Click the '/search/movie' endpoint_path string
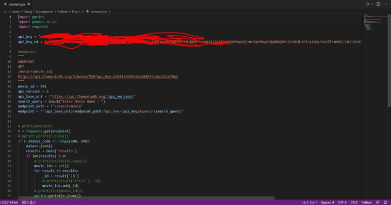 (x=67, y=106)
